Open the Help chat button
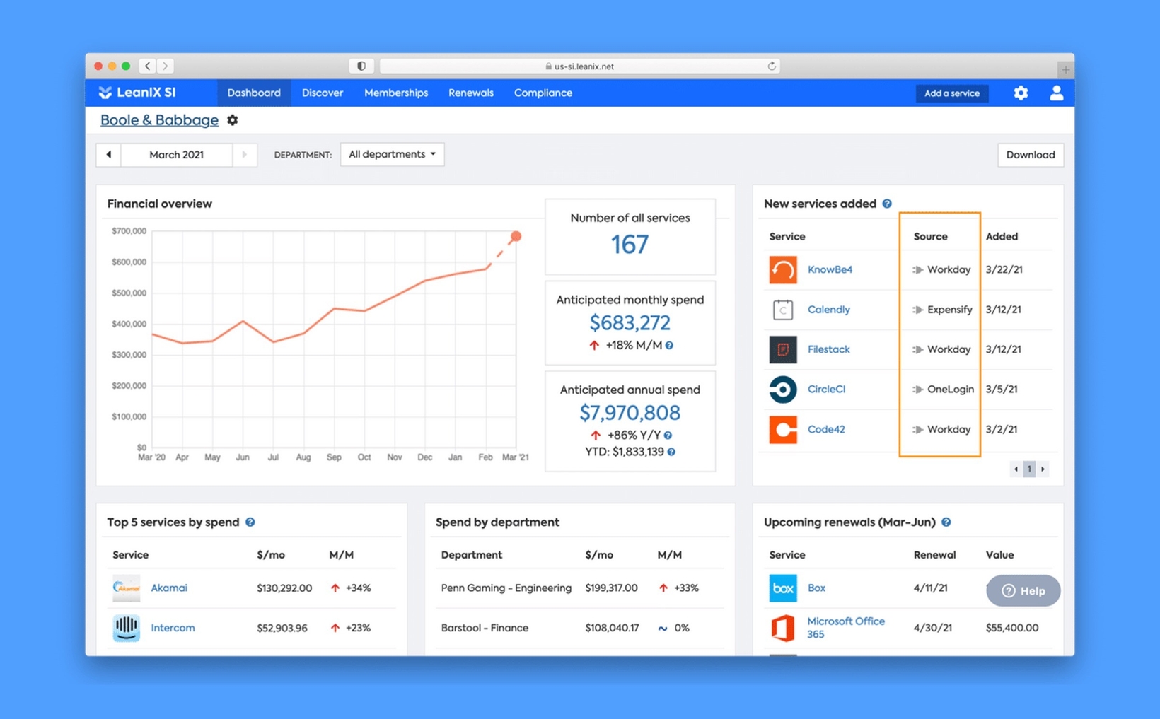 click(x=1023, y=591)
